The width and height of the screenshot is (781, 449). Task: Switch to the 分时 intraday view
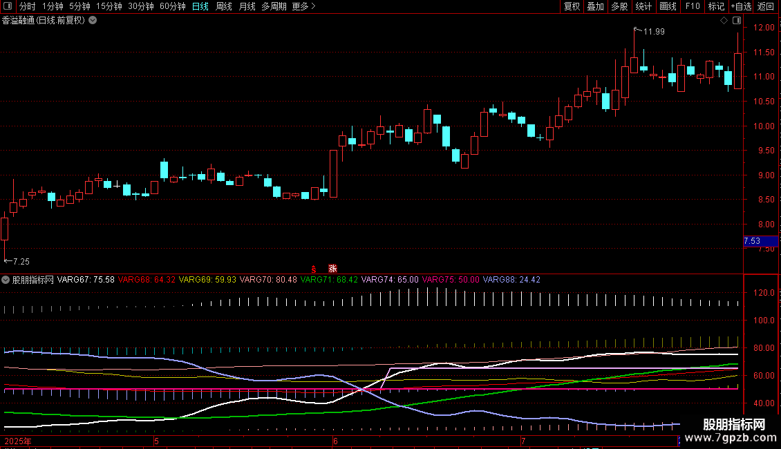click(28, 6)
